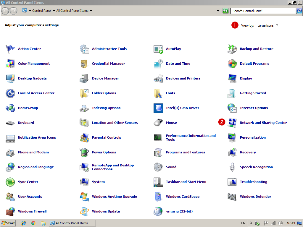The width and height of the screenshot is (303, 227).
Task: Click the Date and Time calendar icon
Action: pyautogui.click(x=158, y=64)
